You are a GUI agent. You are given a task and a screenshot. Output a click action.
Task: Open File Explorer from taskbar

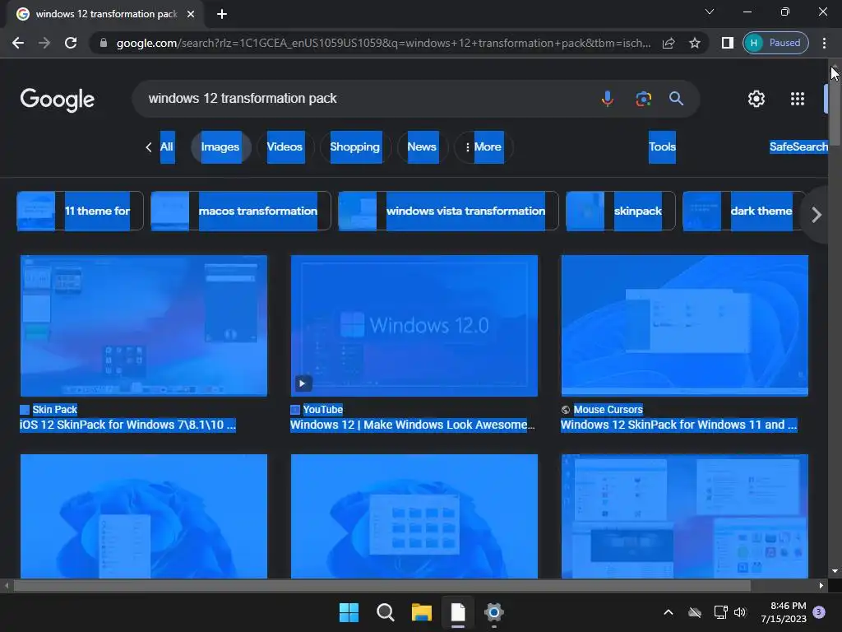pyautogui.click(x=422, y=612)
